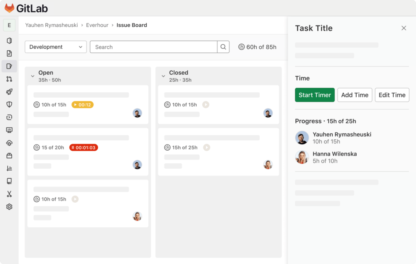Image resolution: width=416 pixels, height=264 pixels.
Task: Click inside the Search field
Action: [x=153, y=47]
